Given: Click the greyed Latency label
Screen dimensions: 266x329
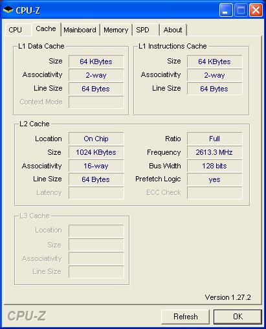Looking at the screenshot, I should 49,192.
